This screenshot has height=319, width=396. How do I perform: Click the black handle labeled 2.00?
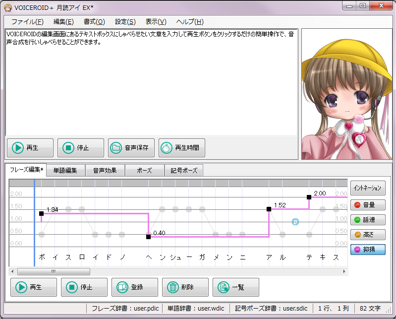tap(309, 197)
